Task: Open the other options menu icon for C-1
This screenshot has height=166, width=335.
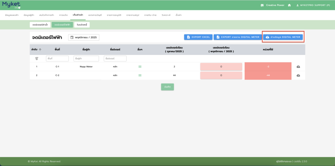Action: [x=140, y=67]
